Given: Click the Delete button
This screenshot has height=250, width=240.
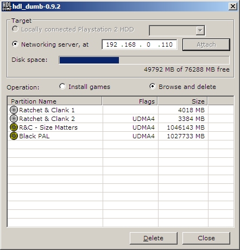Looking at the screenshot, I should 154,238.
